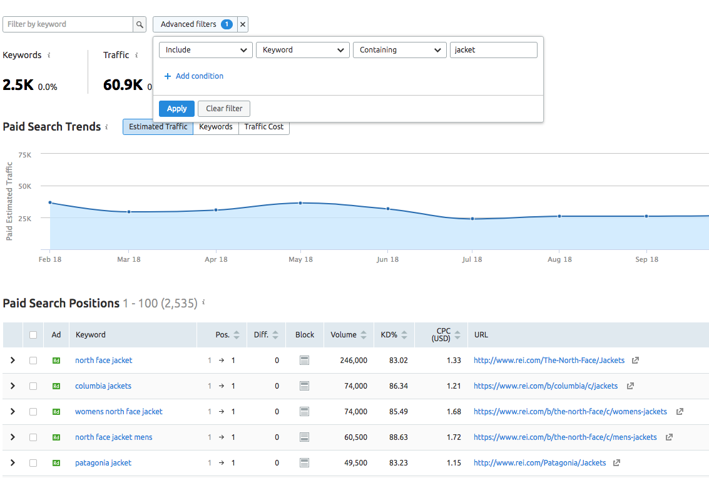Viewport: 709px width, 478px height.
Task: Open the north face jacket mens keyword link
Action: [x=113, y=437]
